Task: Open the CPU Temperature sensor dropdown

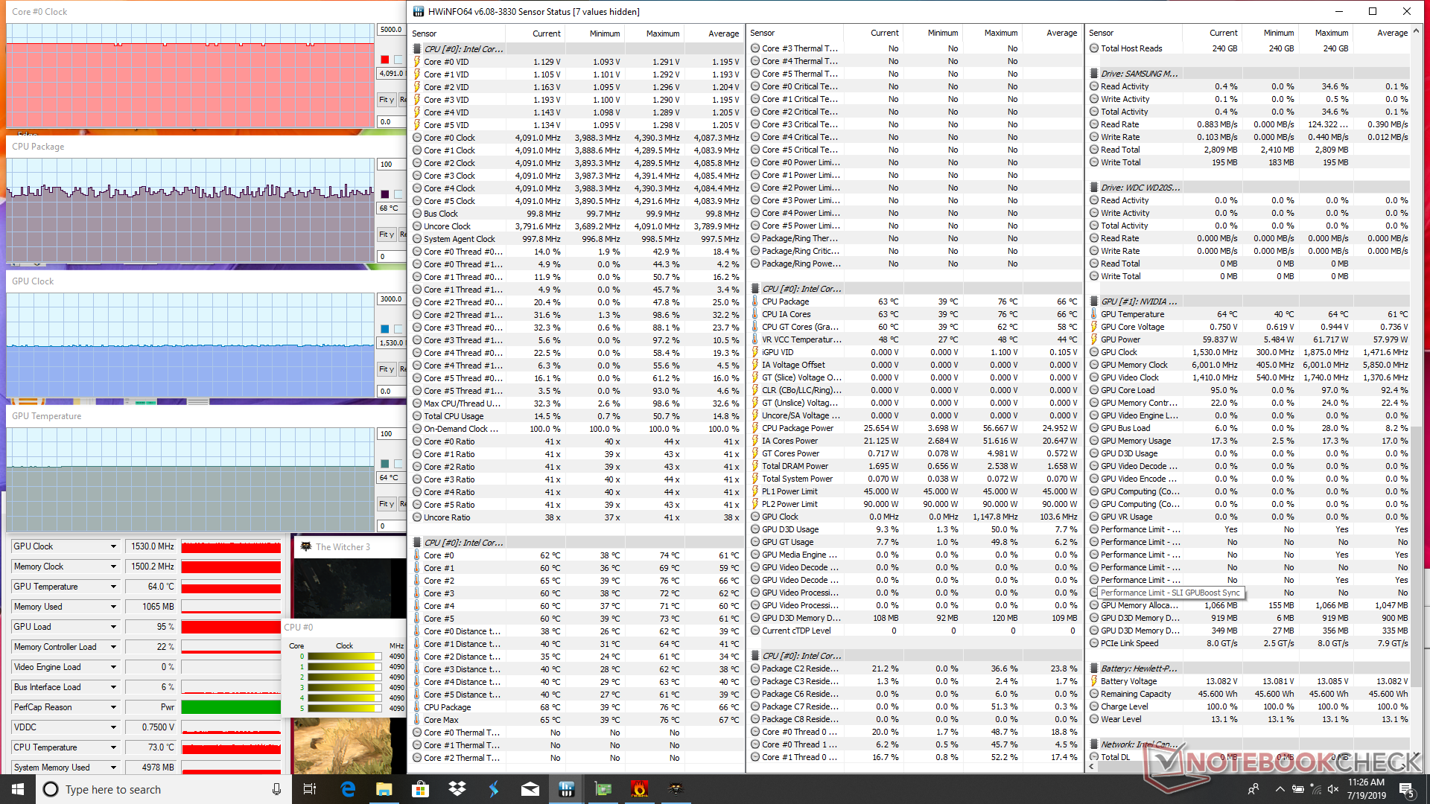Action: [113, 747]
